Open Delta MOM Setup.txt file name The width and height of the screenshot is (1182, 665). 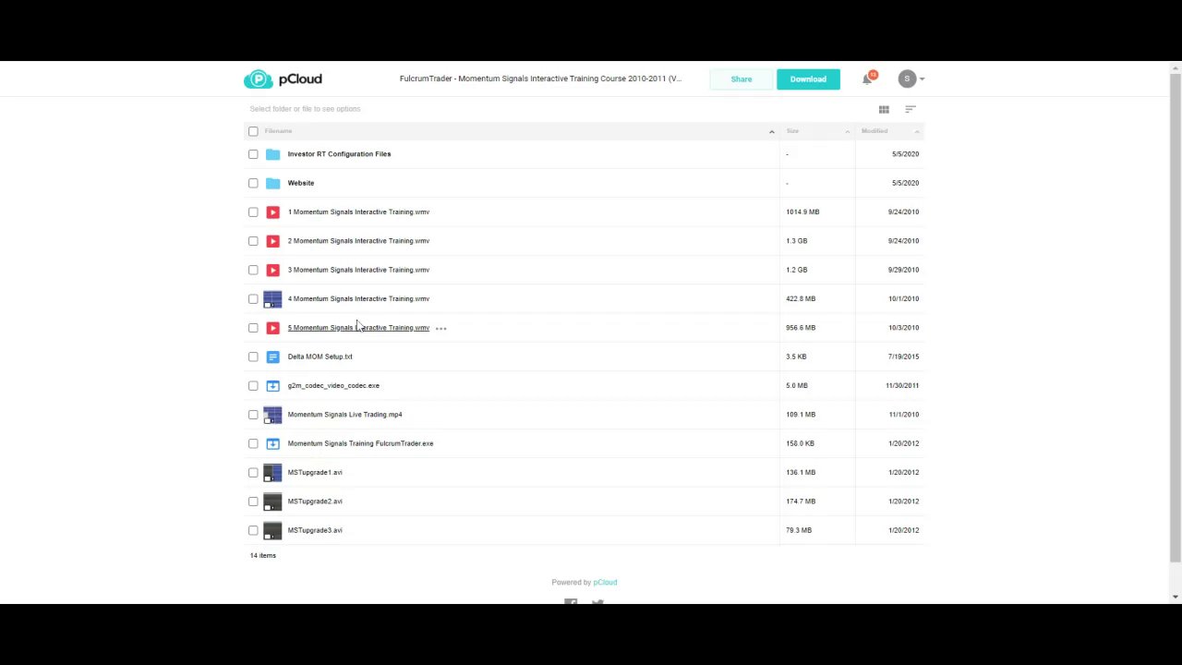320,357
